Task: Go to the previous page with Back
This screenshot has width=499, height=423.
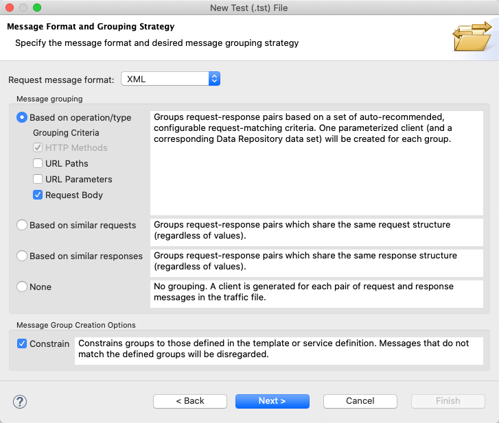Action: [190, 401]
